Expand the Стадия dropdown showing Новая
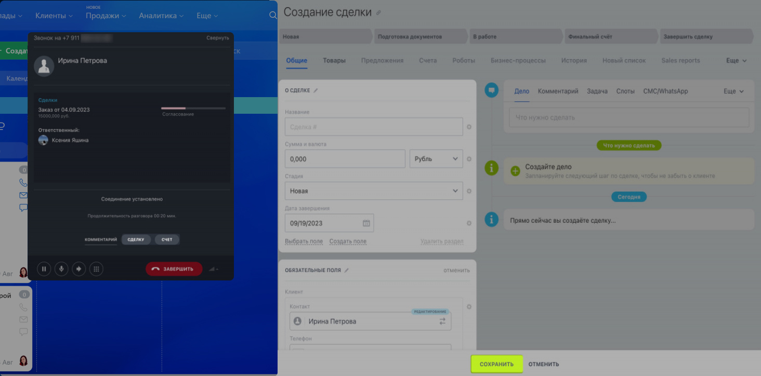761x376 pixels. click(x=373, y=191)
